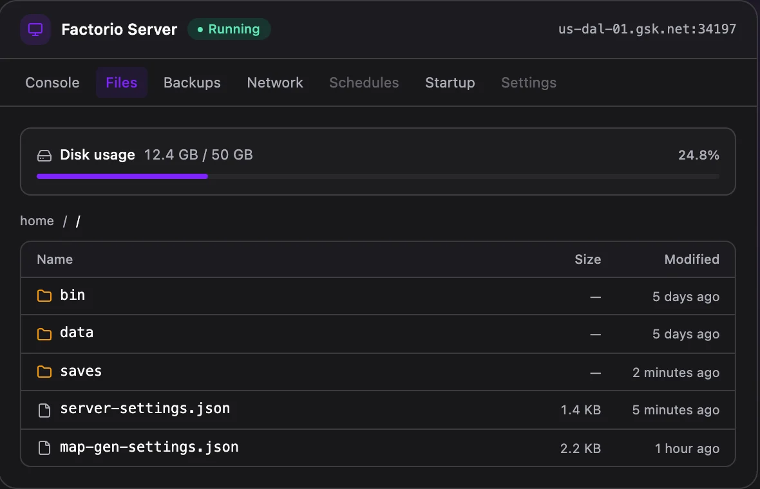Click the purple server monitor icon
The height and width of the screenshot is (489, 760).
point(35,30)
